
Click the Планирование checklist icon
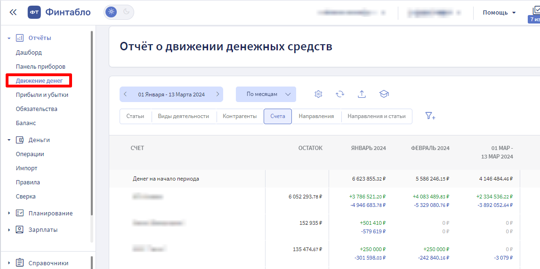tap(20, 214)
